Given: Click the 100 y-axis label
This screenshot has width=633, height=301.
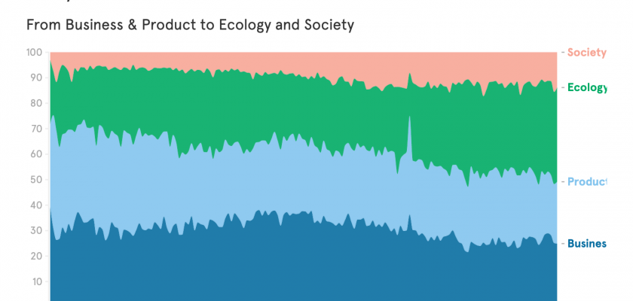Looking at the screenshot, I should point(34,53).
